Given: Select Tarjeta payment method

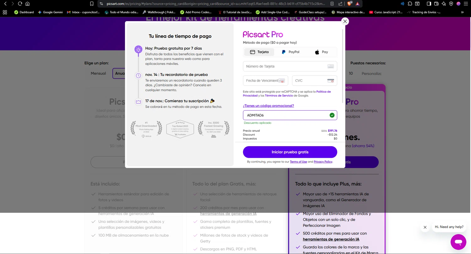Looking at the screenshot, I should pyautogui.click(x=259, y=52).
